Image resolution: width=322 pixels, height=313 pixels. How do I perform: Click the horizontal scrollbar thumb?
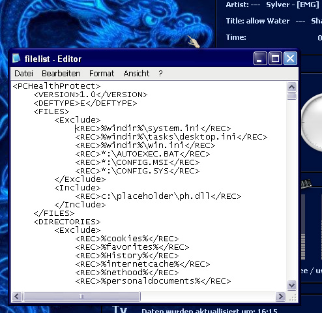(81, 296)
